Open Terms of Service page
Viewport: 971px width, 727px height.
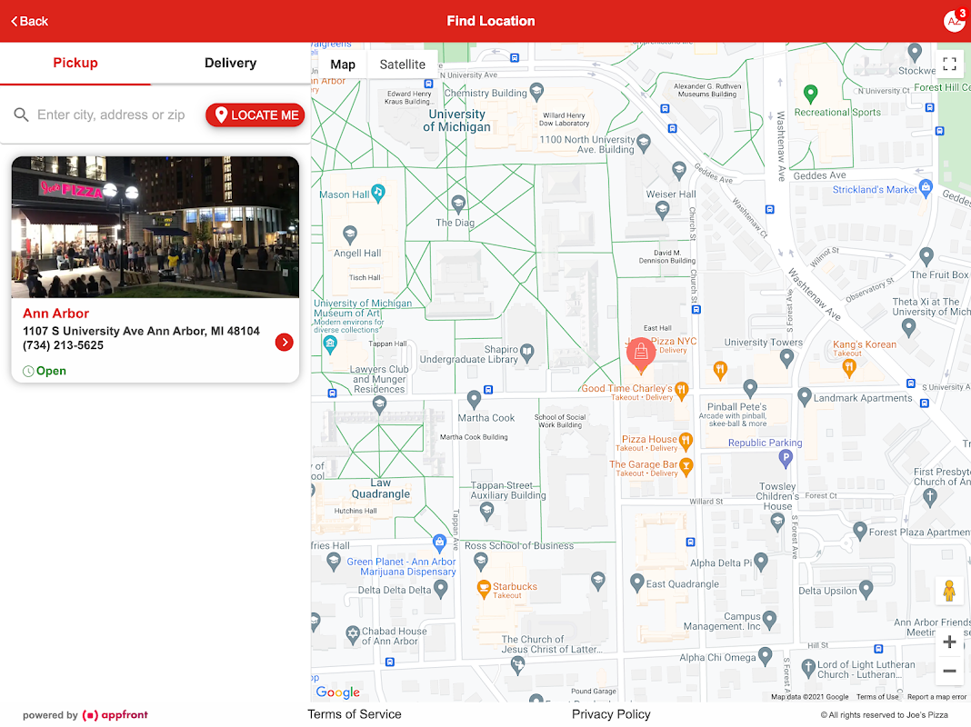pos(355,714)
